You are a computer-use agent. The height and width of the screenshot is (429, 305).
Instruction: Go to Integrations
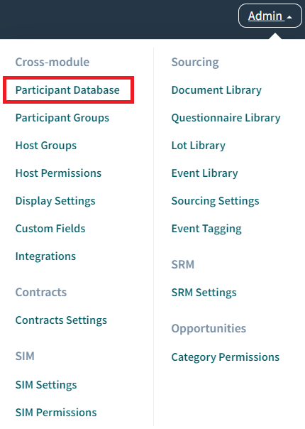[45, 256]
